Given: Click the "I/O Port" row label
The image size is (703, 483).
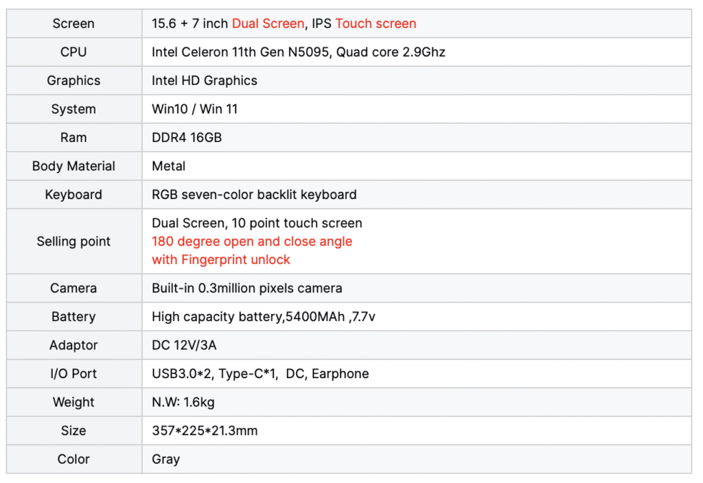Looking at the screenshot, I should click(73, 374).
